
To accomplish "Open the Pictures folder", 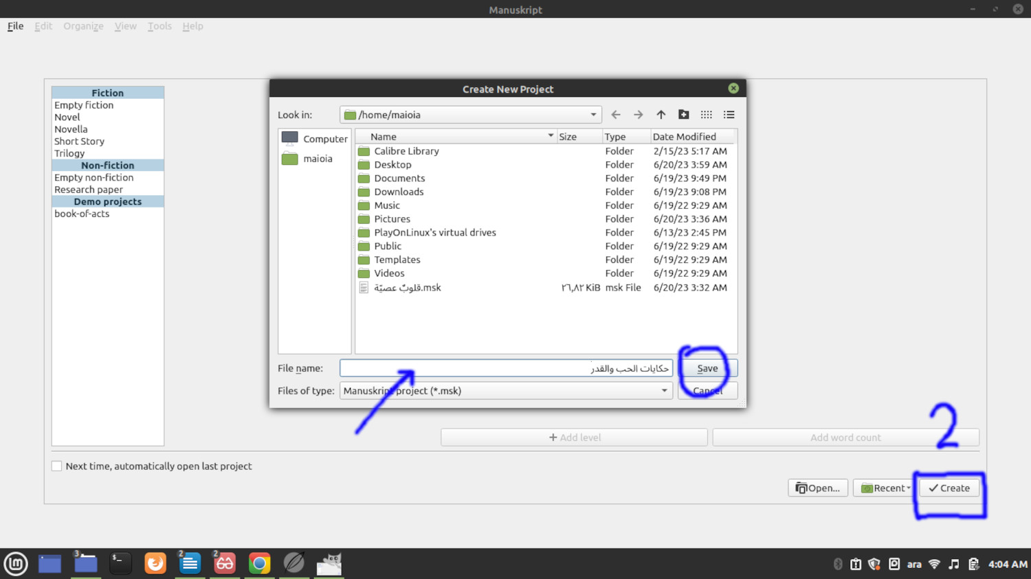I will point(392,219).
